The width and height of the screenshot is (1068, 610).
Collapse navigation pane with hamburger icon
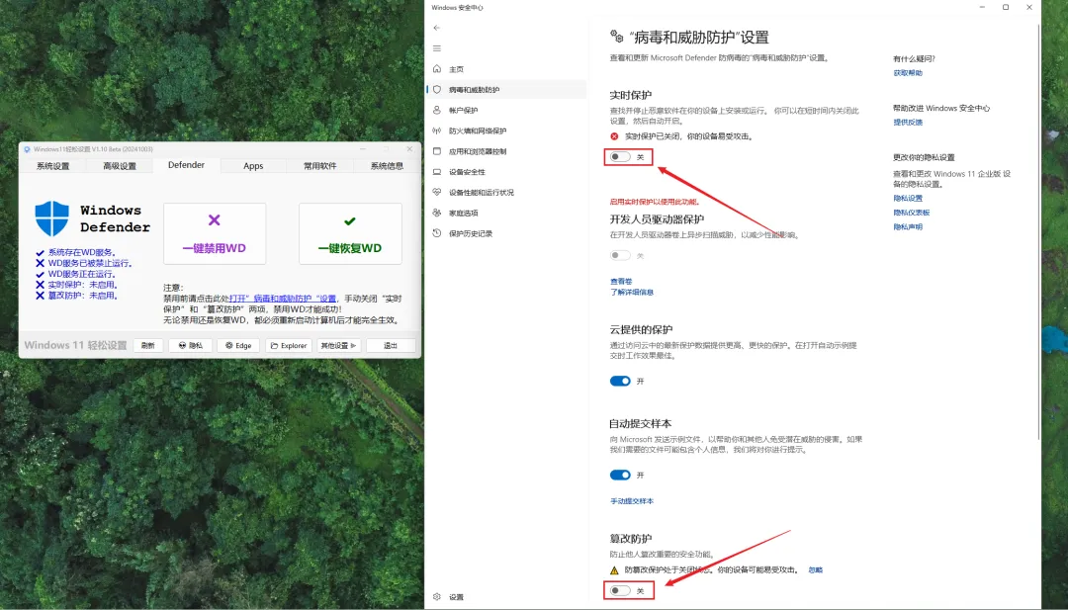pos(435,47)
